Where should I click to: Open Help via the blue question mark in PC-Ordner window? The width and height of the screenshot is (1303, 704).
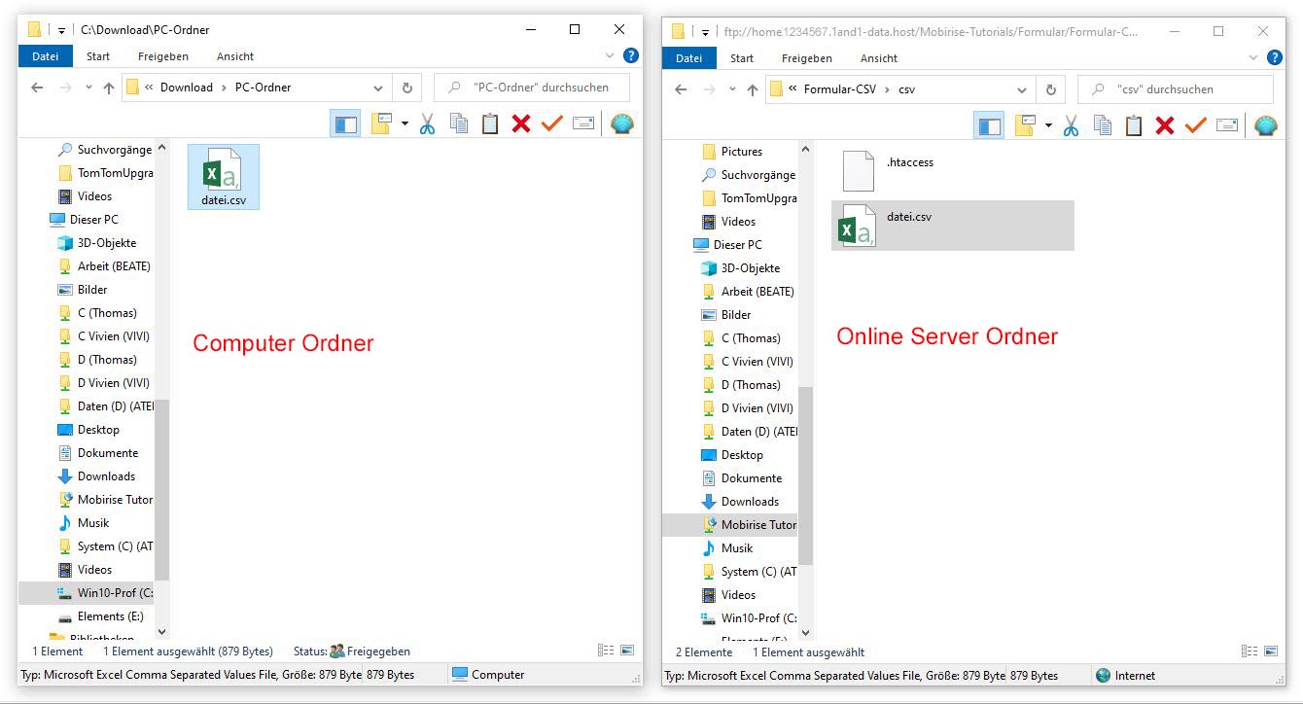point(630,56)
